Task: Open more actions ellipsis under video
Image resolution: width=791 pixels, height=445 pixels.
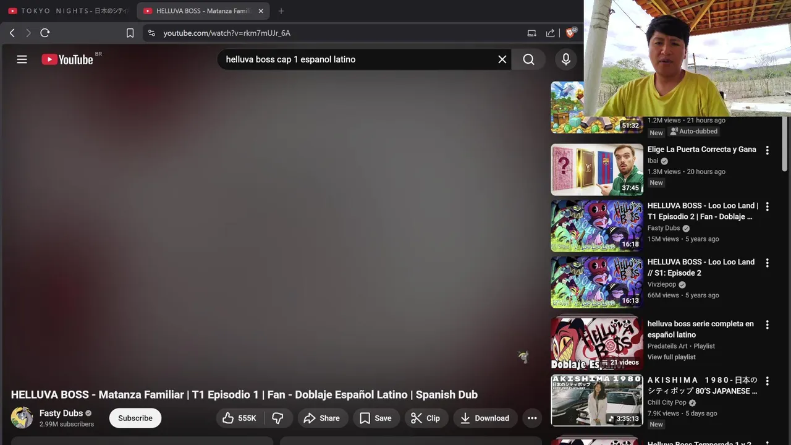Action: pos(532,418)
